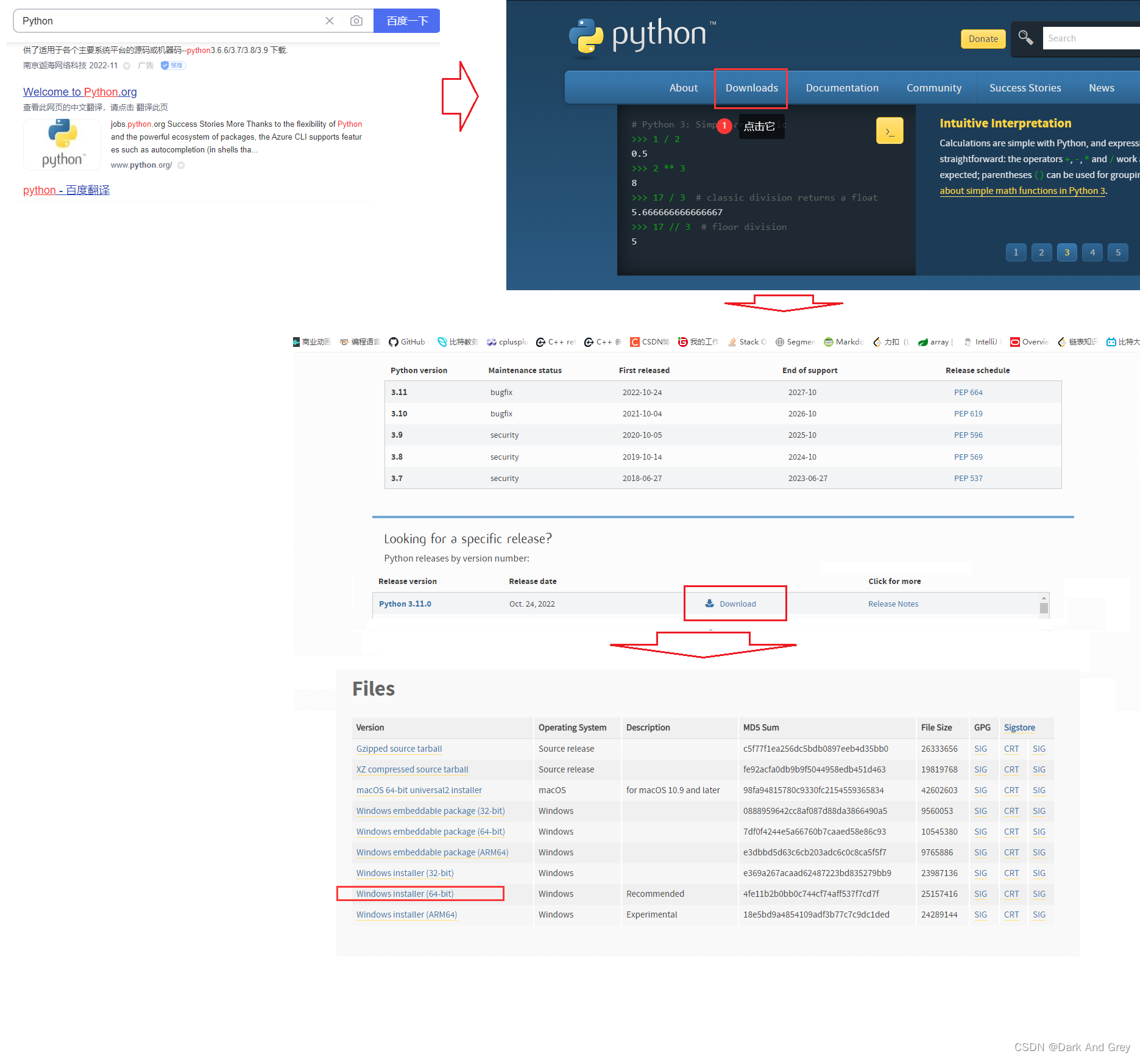Clear the Baidu search box with X icon
The width and height of the screenshot is (1140, 1059).
point(330,21)
